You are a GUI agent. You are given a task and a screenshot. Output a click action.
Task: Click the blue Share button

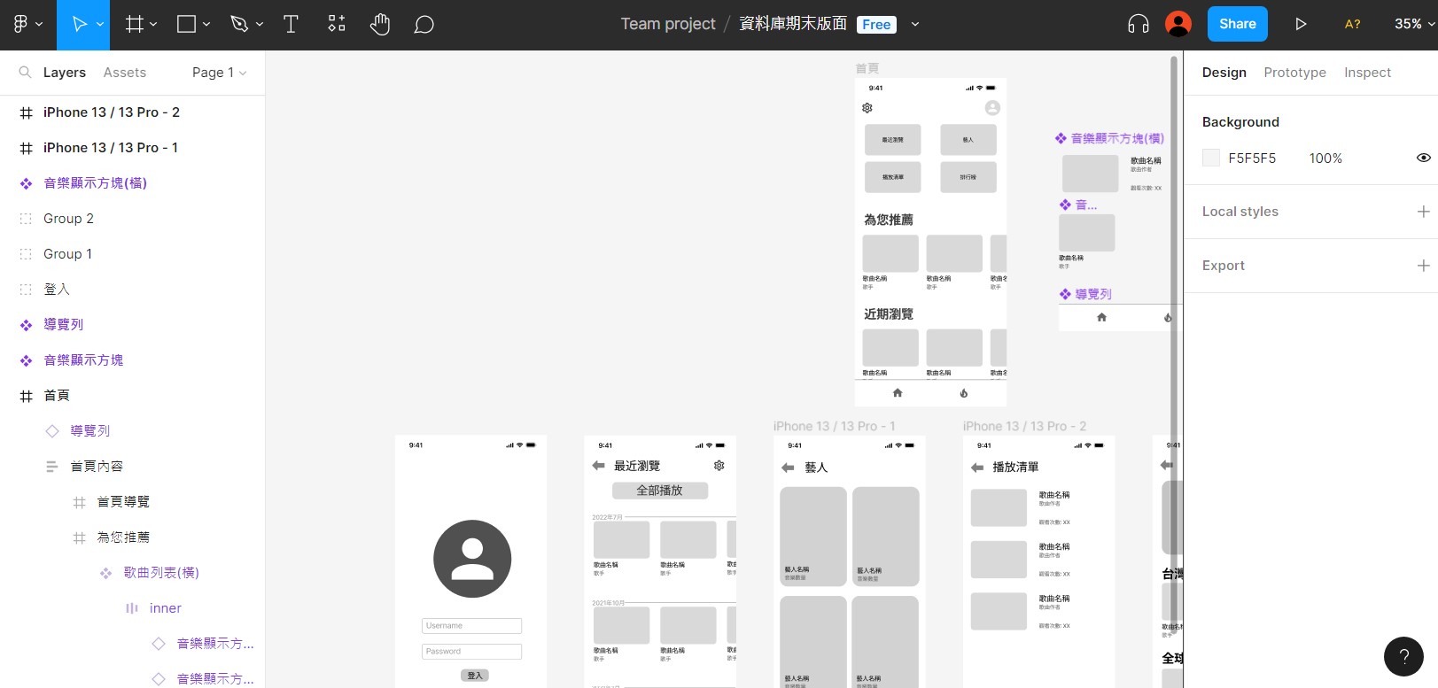pos(1237,25)
